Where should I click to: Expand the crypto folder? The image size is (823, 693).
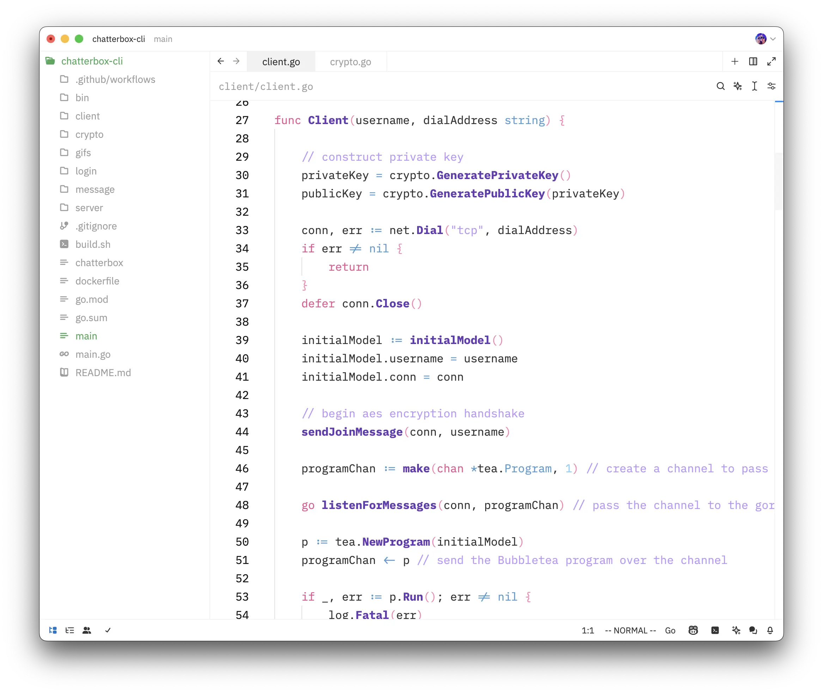[89, 134]
